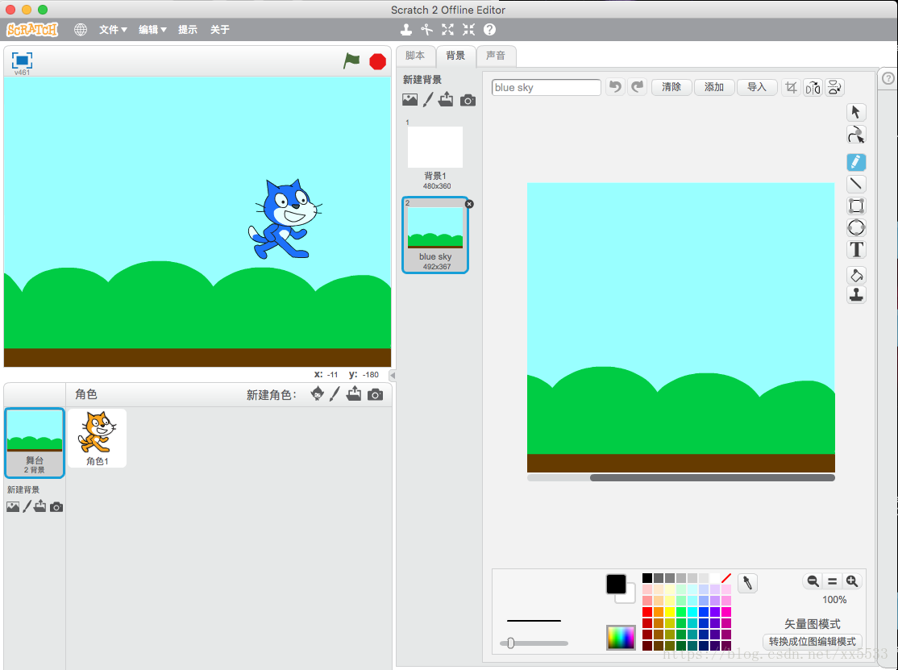898x670 pixels.
Task: Open the 提示 menu item
Action: (188, 29)
